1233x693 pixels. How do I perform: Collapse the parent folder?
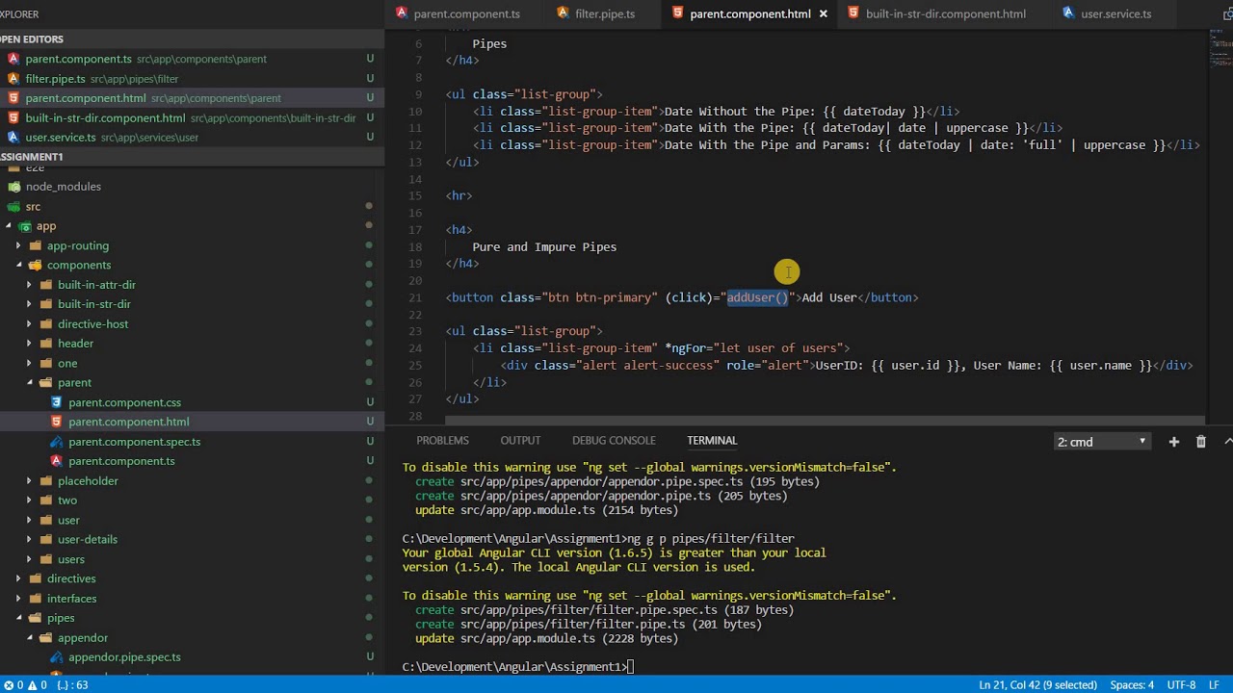(x=29, y=382)
